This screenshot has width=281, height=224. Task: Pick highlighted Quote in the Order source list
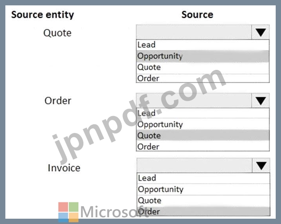point(203,135)
